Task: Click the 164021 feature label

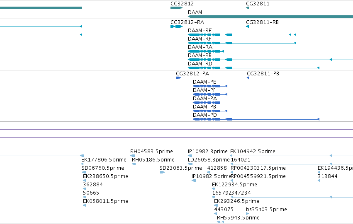Action: (x=241, y=160)
